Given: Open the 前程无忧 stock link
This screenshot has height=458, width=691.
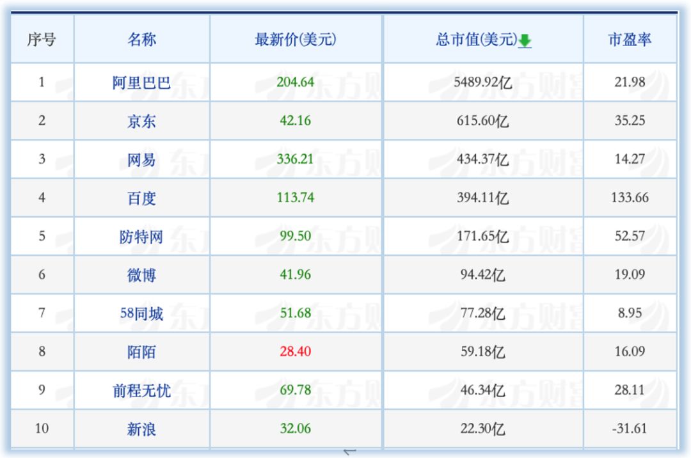Looking at the screenshot, I should tap(141, 390).
